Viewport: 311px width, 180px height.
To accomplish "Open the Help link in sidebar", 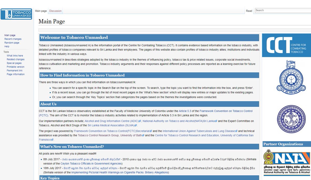I will point(7,47).
